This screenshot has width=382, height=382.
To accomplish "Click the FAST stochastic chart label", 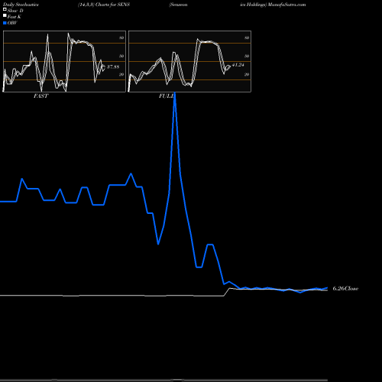I will click(40, 95).
